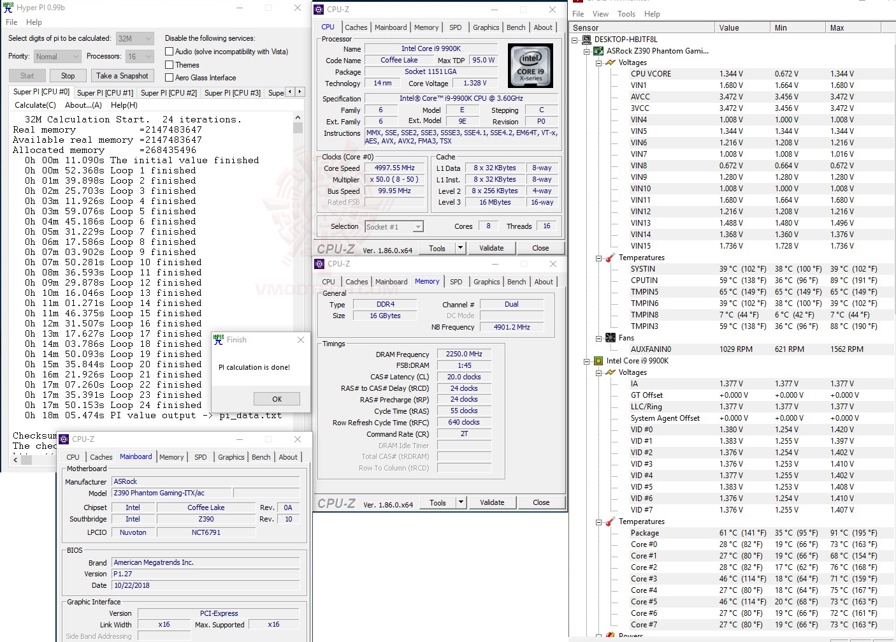Image resolution: width=896 pixels, height=642 pixels.
Task: Click the ASRock Z390 motherboard icon
Action: (598, 51)
